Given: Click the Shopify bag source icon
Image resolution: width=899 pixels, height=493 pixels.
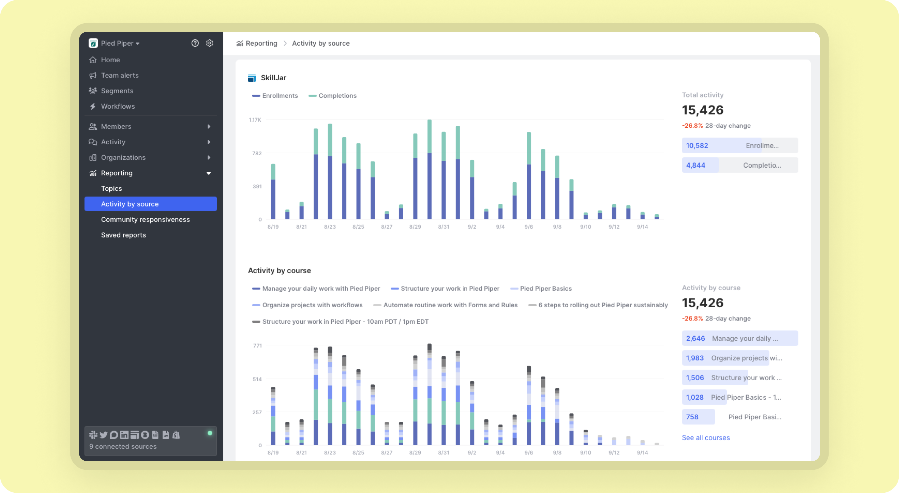Looking at the screenshot, I should tap(176, 434).
